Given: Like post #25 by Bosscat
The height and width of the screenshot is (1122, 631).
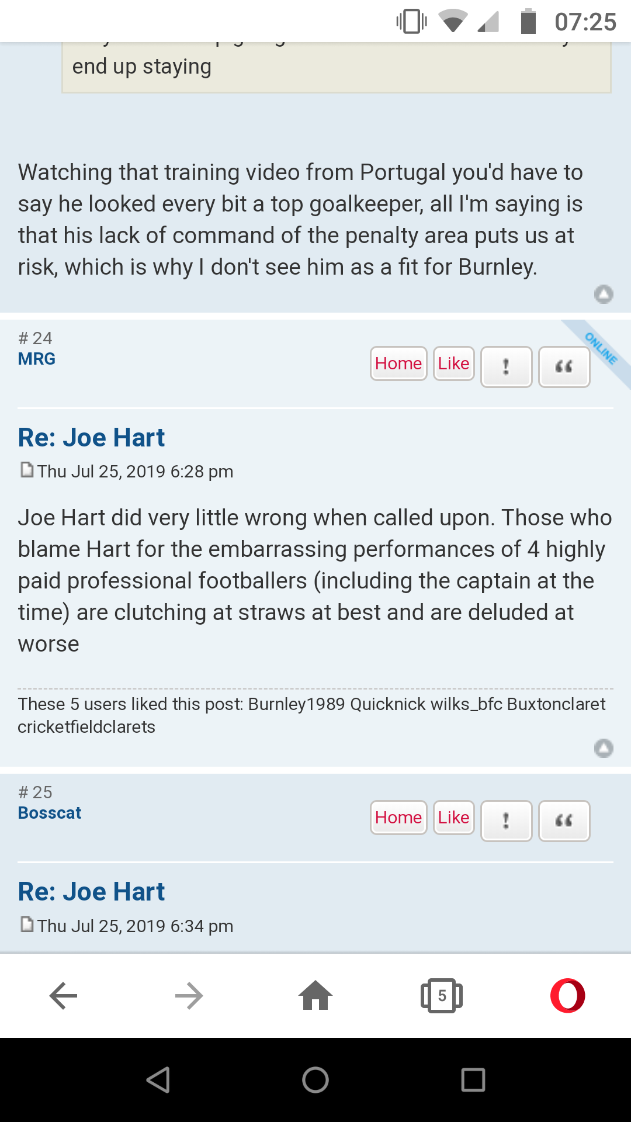Looking at the screenshot, I should coord(454,818).
